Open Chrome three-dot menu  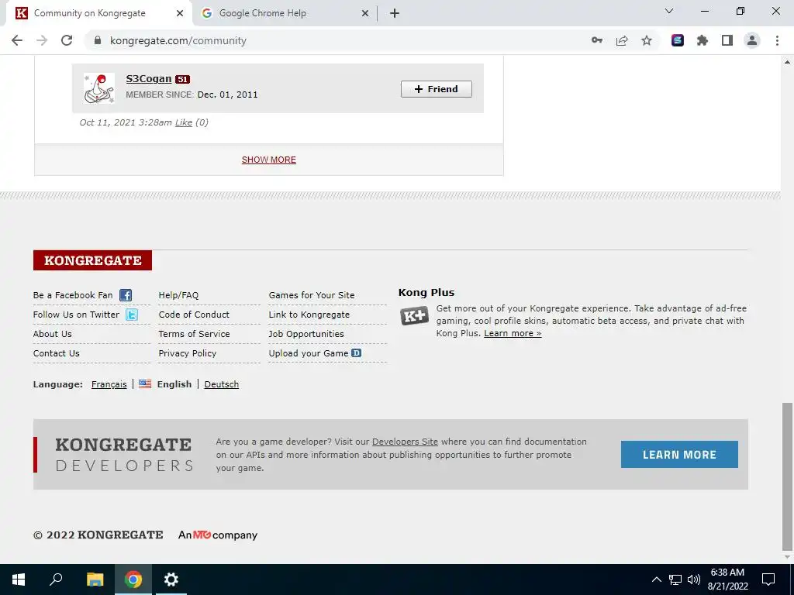click(777, 40)
